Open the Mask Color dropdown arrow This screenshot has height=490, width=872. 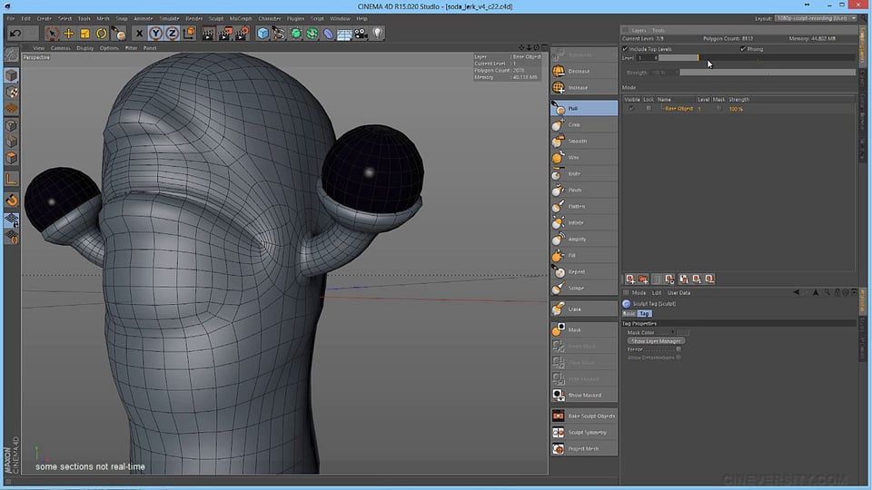[x=674, y=333]
